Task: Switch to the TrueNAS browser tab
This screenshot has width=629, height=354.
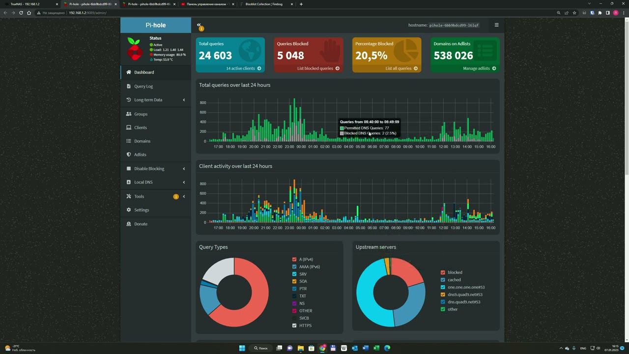Action: [x=31, y=4]
